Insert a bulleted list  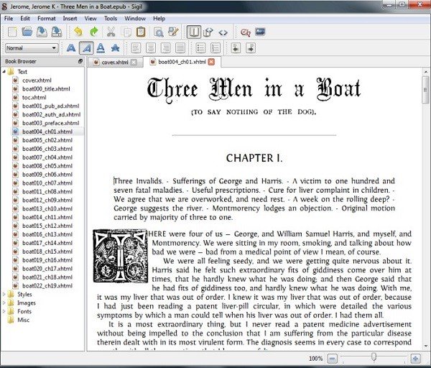(200, 48)
